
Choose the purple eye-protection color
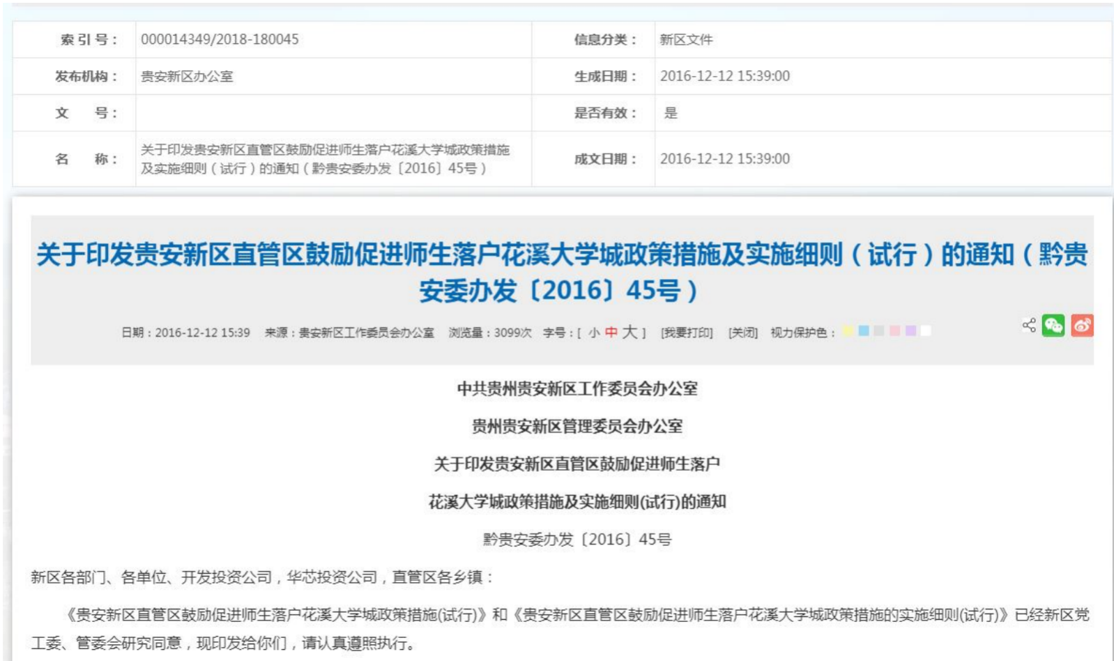click(910, 330)
